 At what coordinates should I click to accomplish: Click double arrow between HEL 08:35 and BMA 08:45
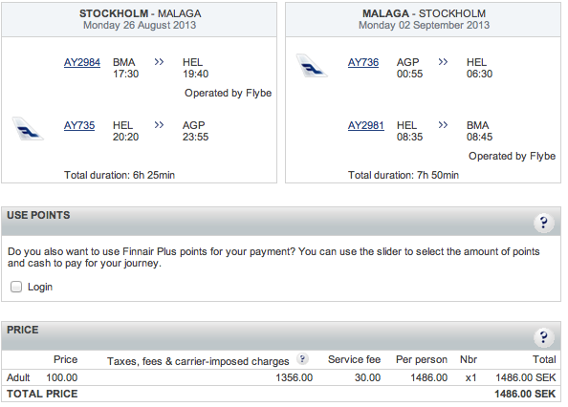click(443, 125)
